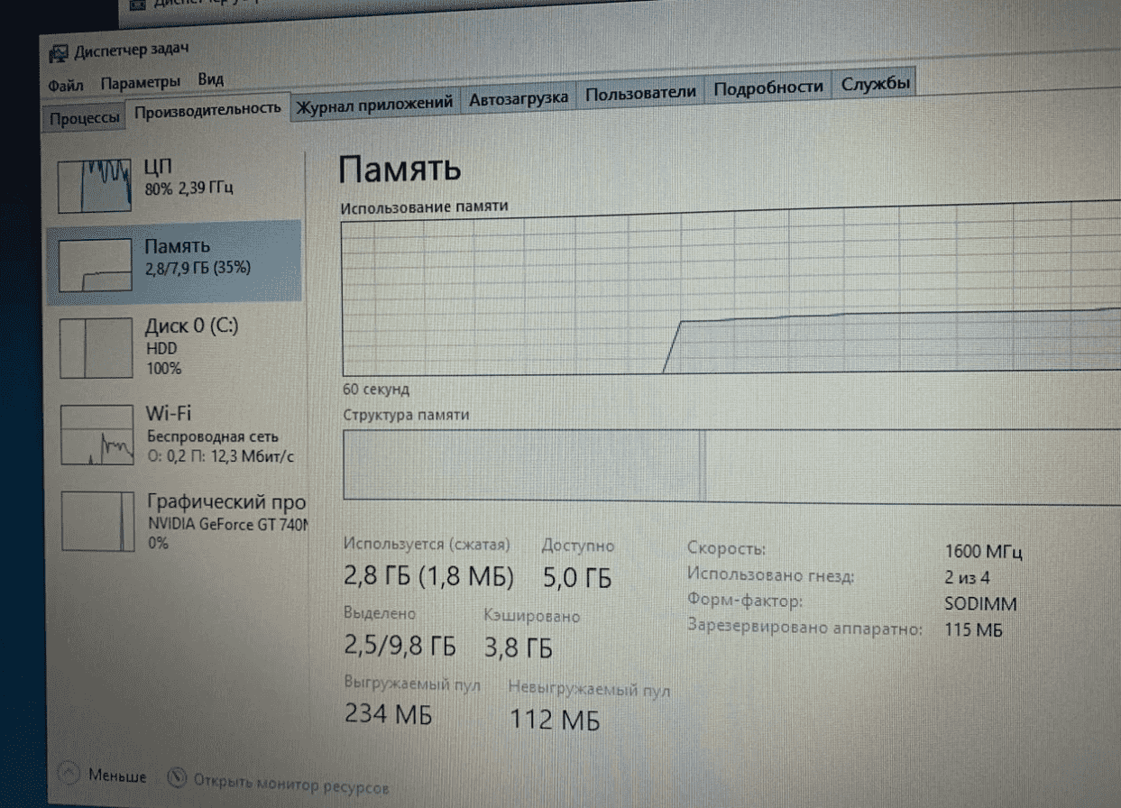Select the ЦП mini graph thumbnail
Screen dimensions: 1121x808
(x=95, y=185)
